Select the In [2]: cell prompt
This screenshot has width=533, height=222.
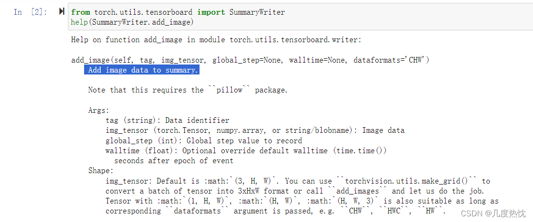click(x=30, y=12)
